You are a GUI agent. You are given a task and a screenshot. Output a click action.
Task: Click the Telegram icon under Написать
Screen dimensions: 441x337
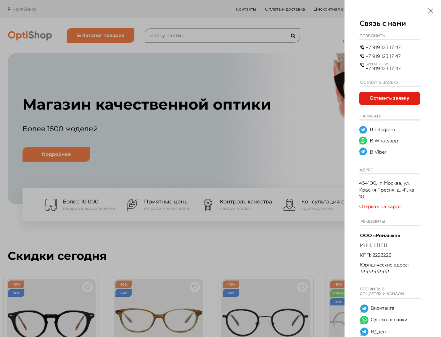click(x=363, y=130)
